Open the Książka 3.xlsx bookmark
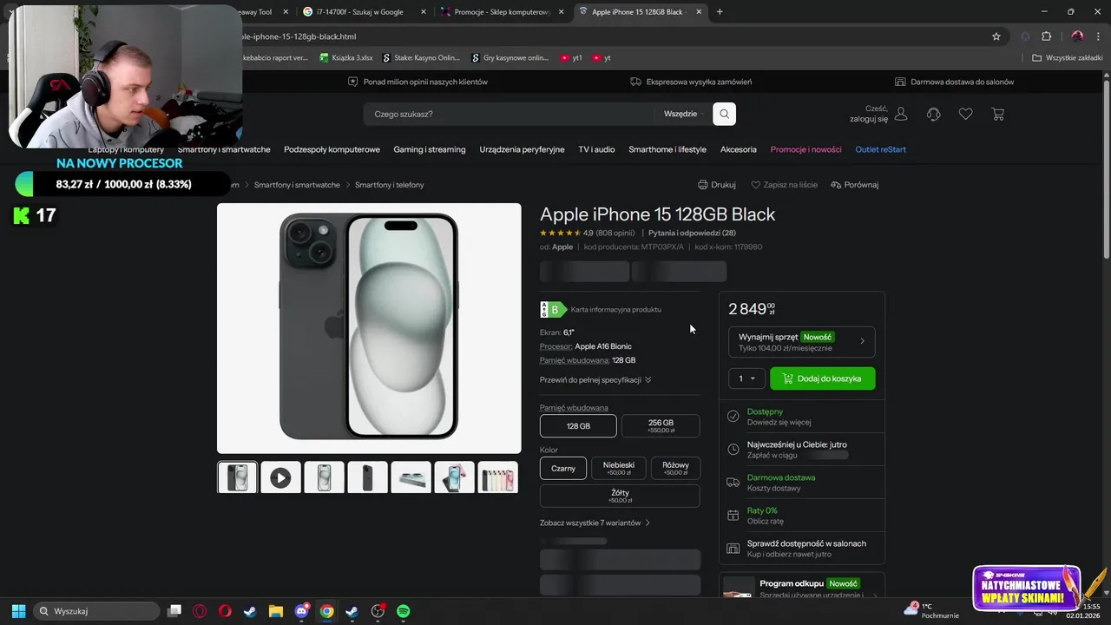Screen dimensions: 1111x625 [346, 58]
